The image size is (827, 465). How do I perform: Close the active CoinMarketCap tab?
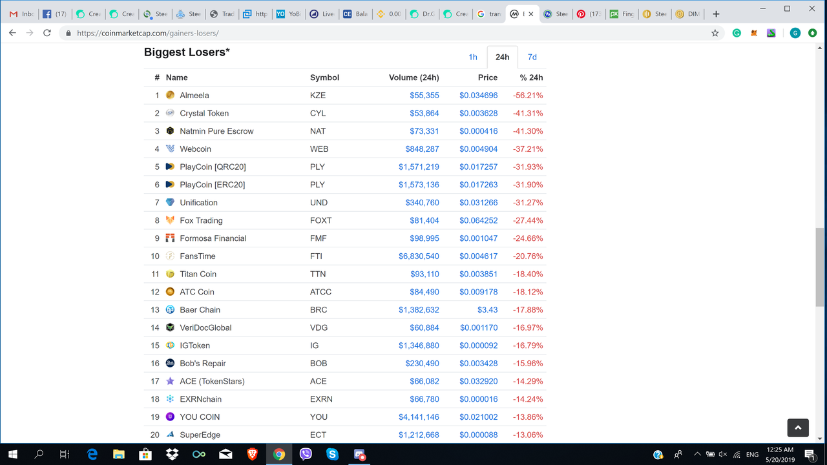(x=531, y=14)
